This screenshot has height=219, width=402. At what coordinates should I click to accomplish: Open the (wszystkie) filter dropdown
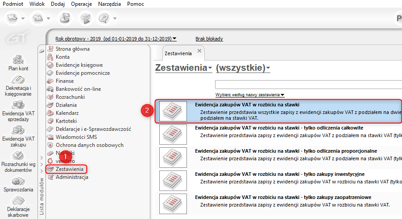tap(243, 68)
